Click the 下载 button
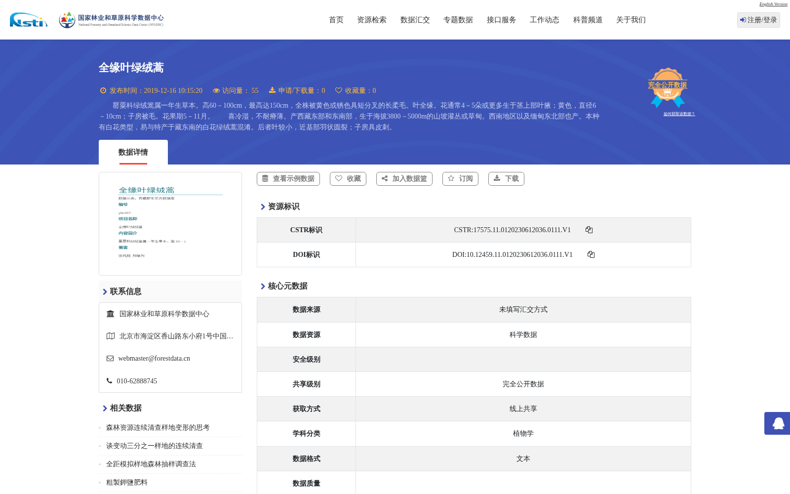This screenshot has width=790, height=494. [x=506, y=179]
